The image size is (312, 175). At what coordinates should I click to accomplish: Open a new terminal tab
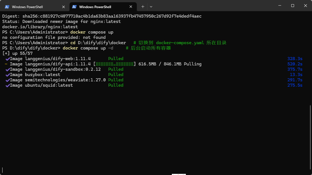point(143,6)
